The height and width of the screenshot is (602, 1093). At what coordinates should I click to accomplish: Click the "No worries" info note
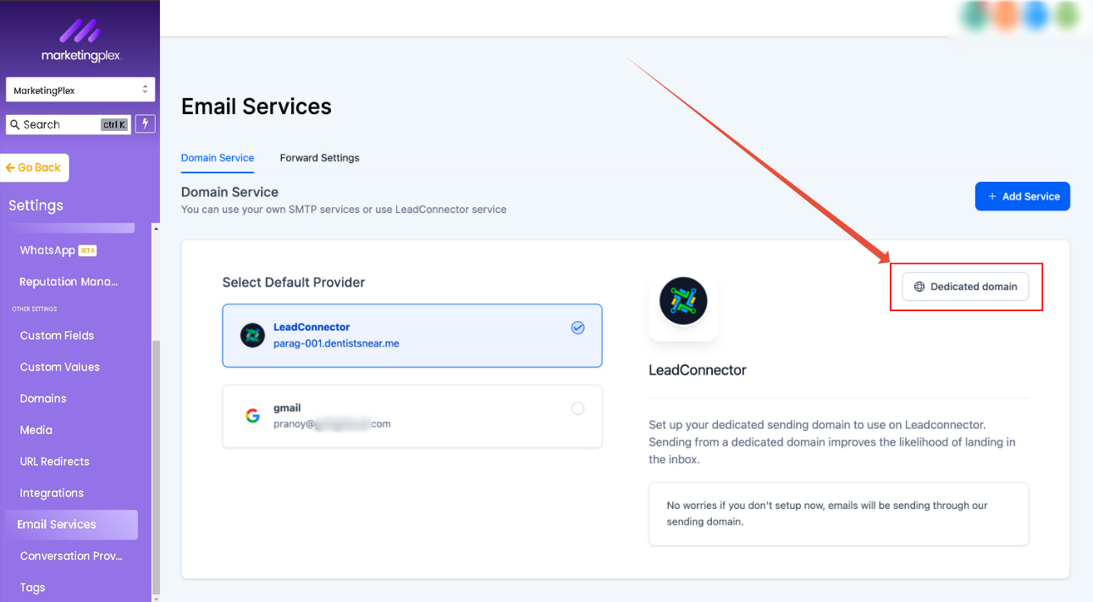tap(839, 513)
